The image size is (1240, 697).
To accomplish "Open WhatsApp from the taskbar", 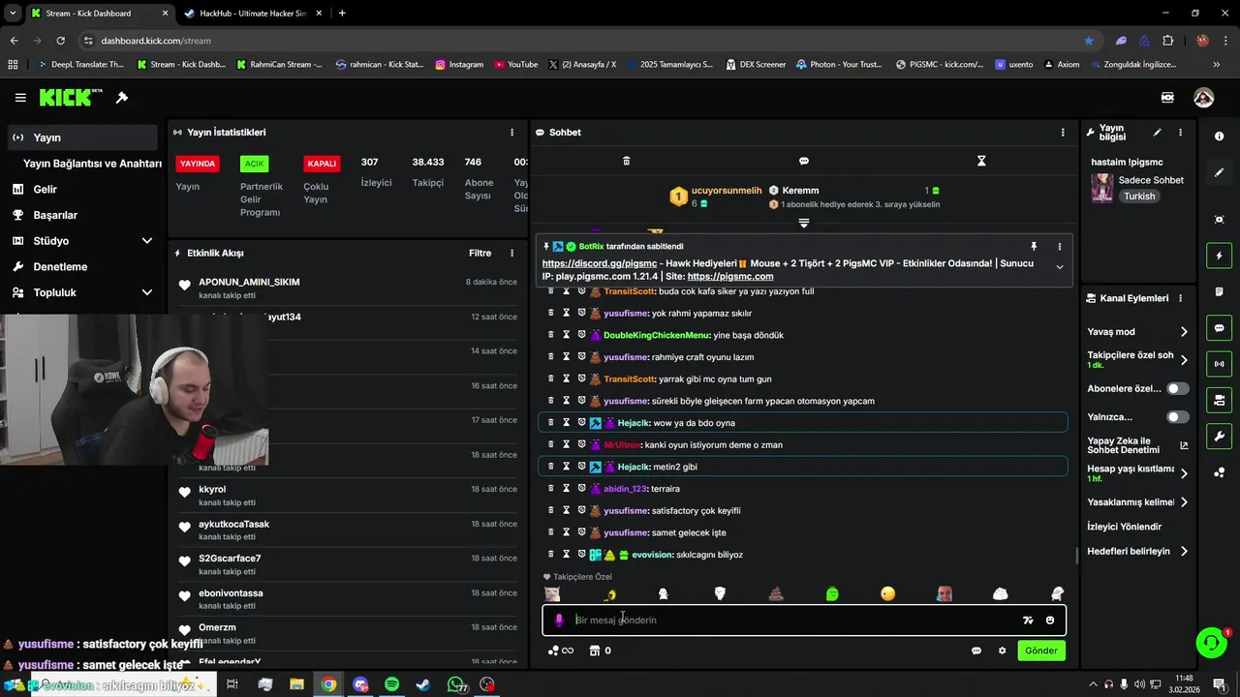I will point(455,684).
